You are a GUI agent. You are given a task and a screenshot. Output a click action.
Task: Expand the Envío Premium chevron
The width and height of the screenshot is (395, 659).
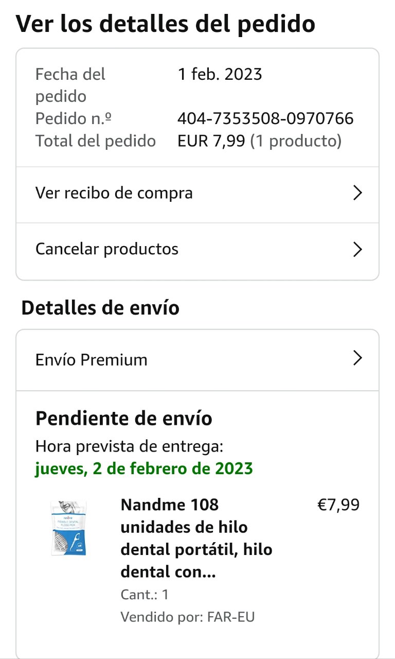[357, 358]
